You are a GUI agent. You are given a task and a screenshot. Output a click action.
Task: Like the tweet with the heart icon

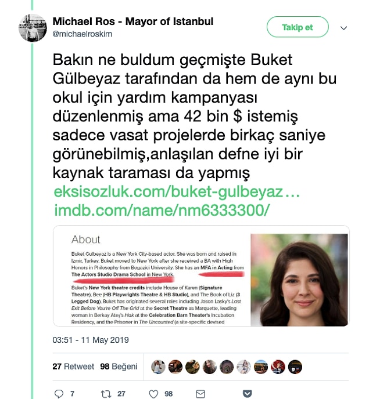tap(153, 394)
